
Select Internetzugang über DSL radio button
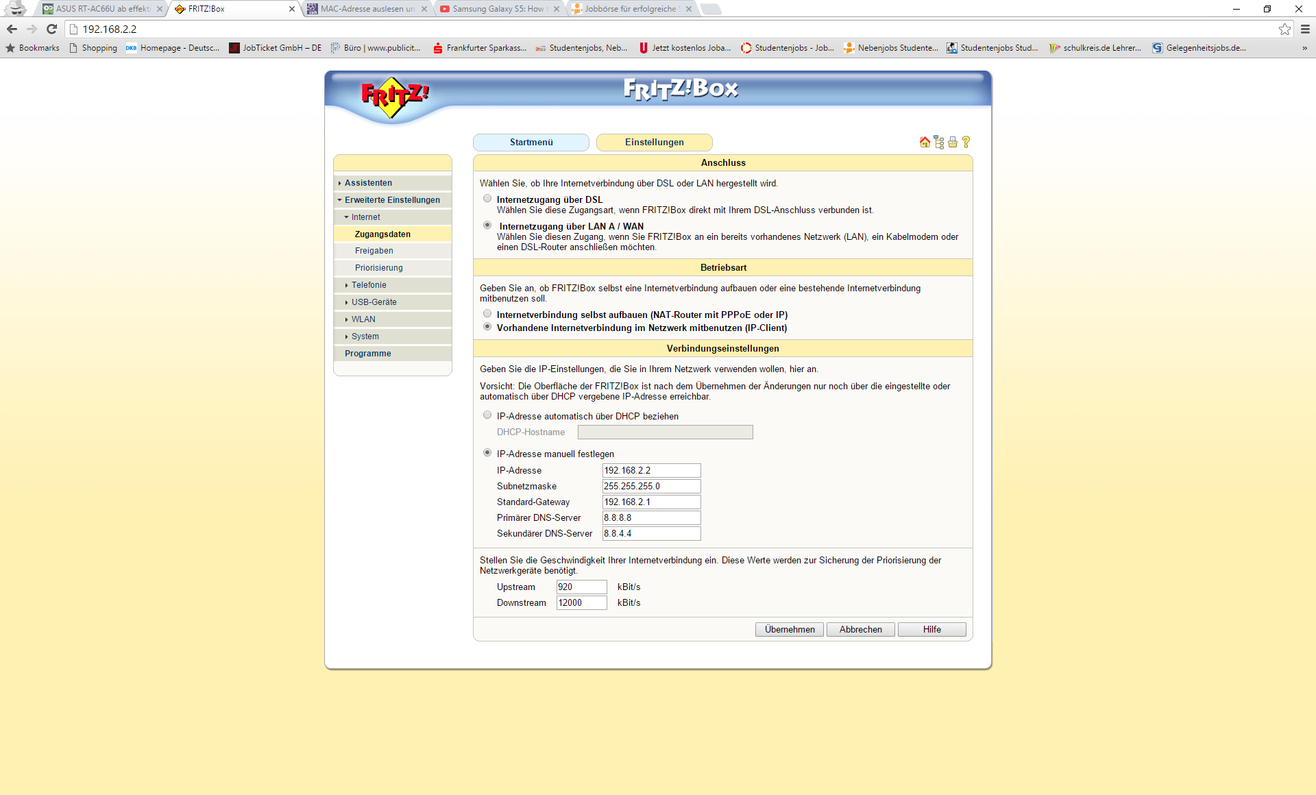[487, 199]
